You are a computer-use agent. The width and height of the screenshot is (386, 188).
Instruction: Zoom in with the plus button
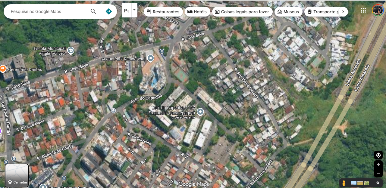point(378,165)
